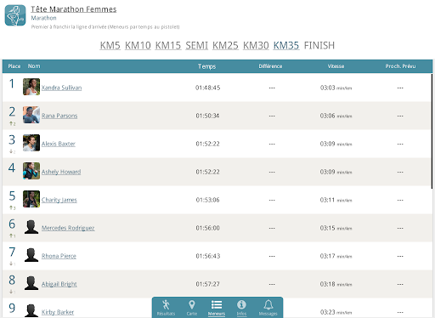The width and height of the screenshot is (435, 318).
Task: Click Abigail Bright's placeholder avatar
Action: point(31,283)
